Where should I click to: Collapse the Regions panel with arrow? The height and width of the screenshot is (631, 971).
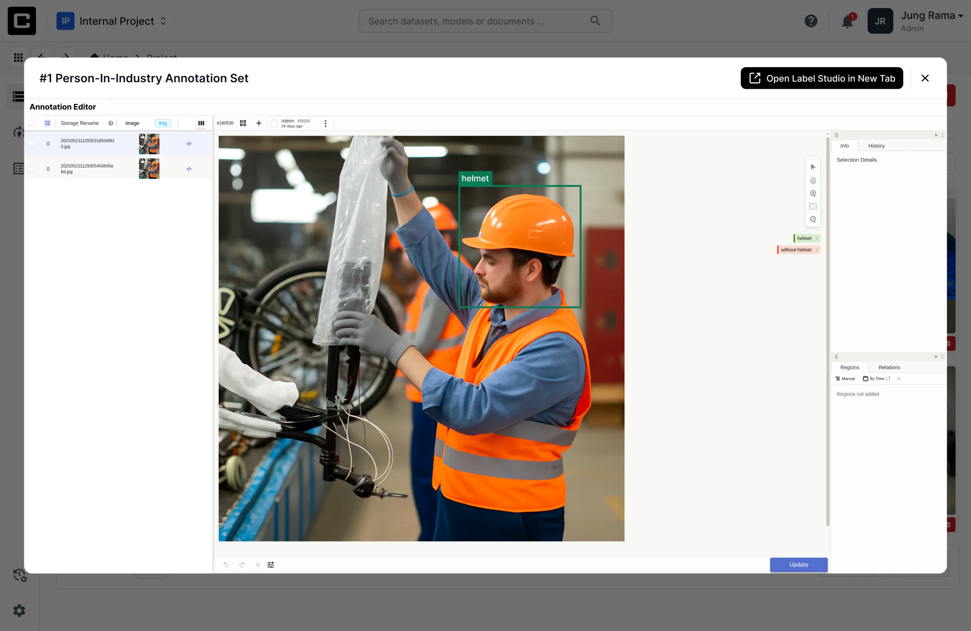936,356
